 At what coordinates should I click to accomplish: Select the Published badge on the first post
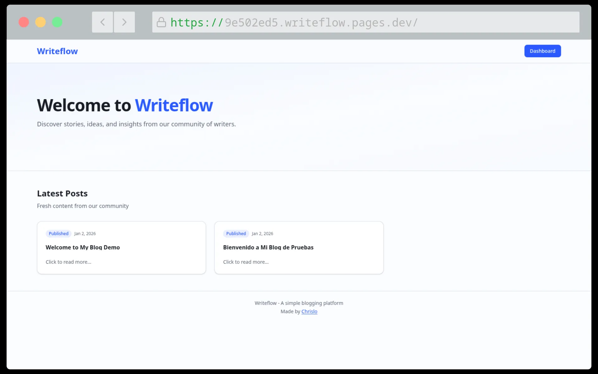coord(58,233)
